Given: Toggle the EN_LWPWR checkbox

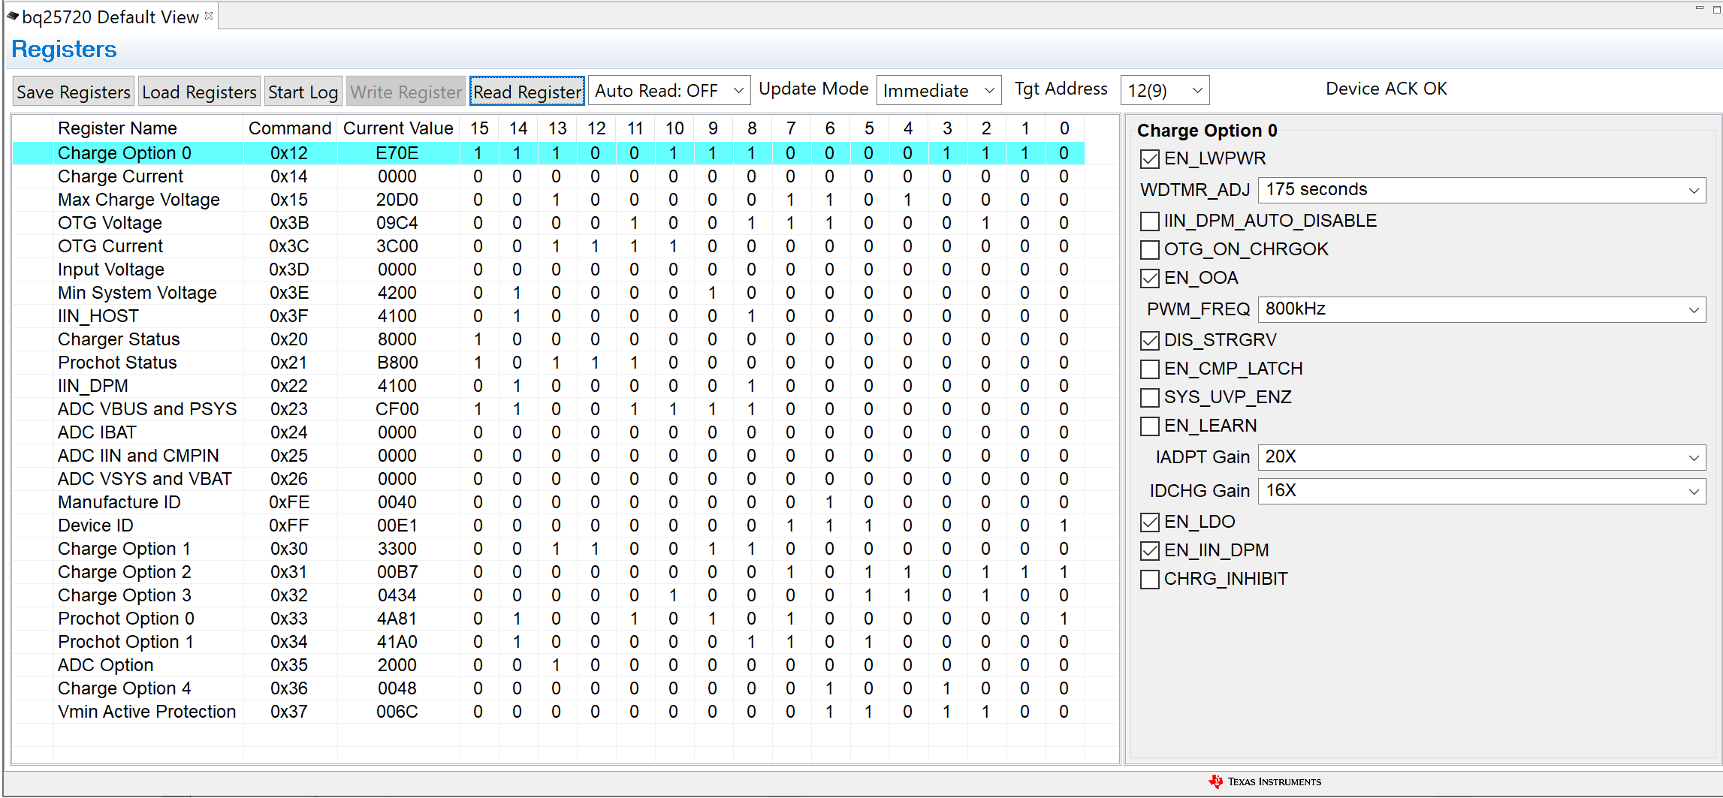Looking at the screenshot, I should (1149, 158).
